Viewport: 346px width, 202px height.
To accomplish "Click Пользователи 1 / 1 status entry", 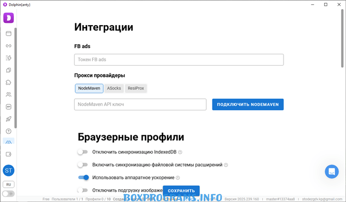I will click(x=67, y=199).
